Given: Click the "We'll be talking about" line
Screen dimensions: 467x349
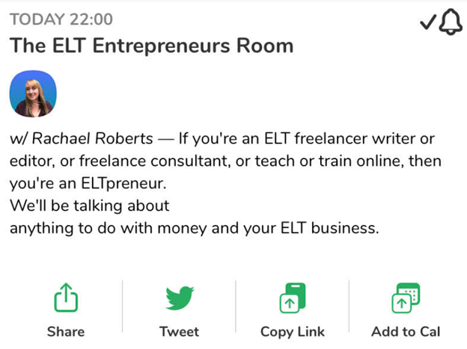Looking at the screenshot, I should (90, 206).
